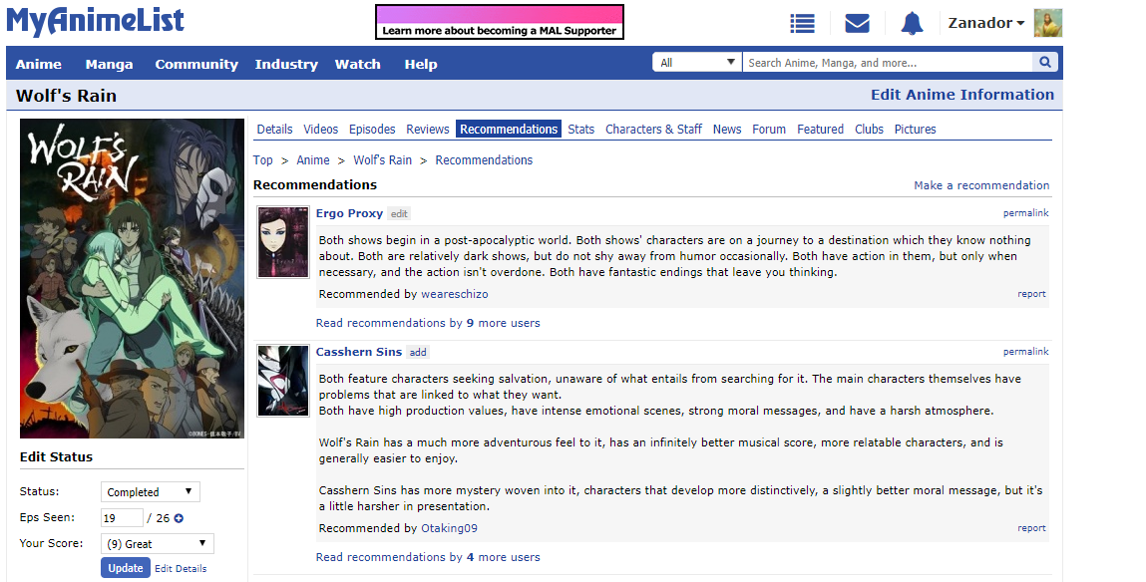
Task: Open the Casshern Sins title link
Action: [359, 352]
